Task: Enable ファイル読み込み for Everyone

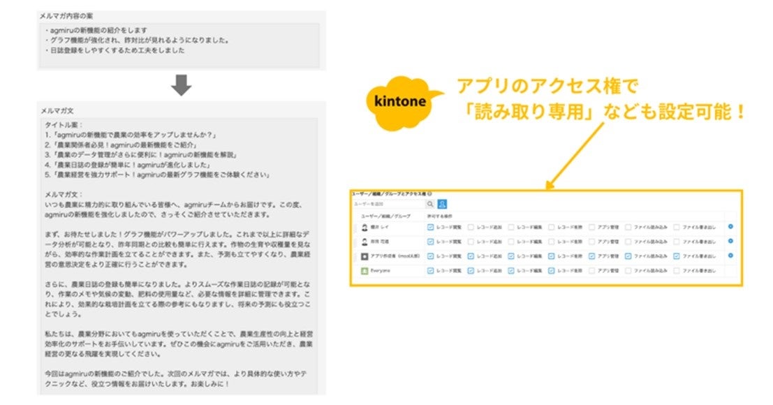Action: click(628, 270)
